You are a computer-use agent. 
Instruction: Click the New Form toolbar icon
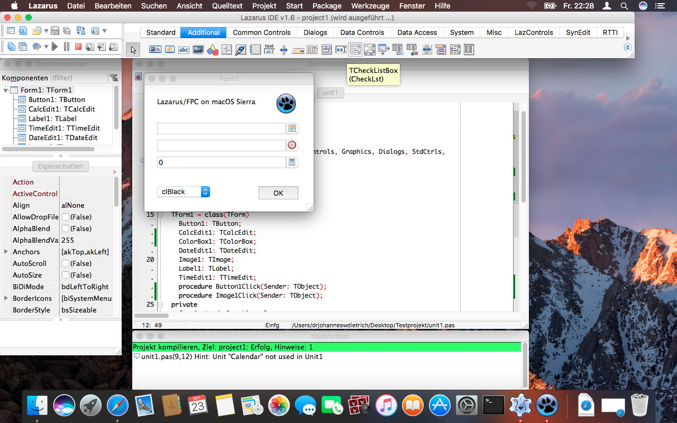(11, 31)
